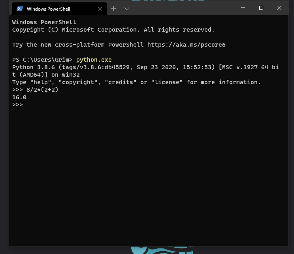Expand the new tab profile dropdown chevron
This screenshot has width=294, height=254.
[127, 9]
